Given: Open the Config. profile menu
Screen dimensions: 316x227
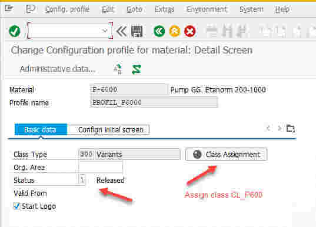Looking at the screenshot, I should point(67,9).
